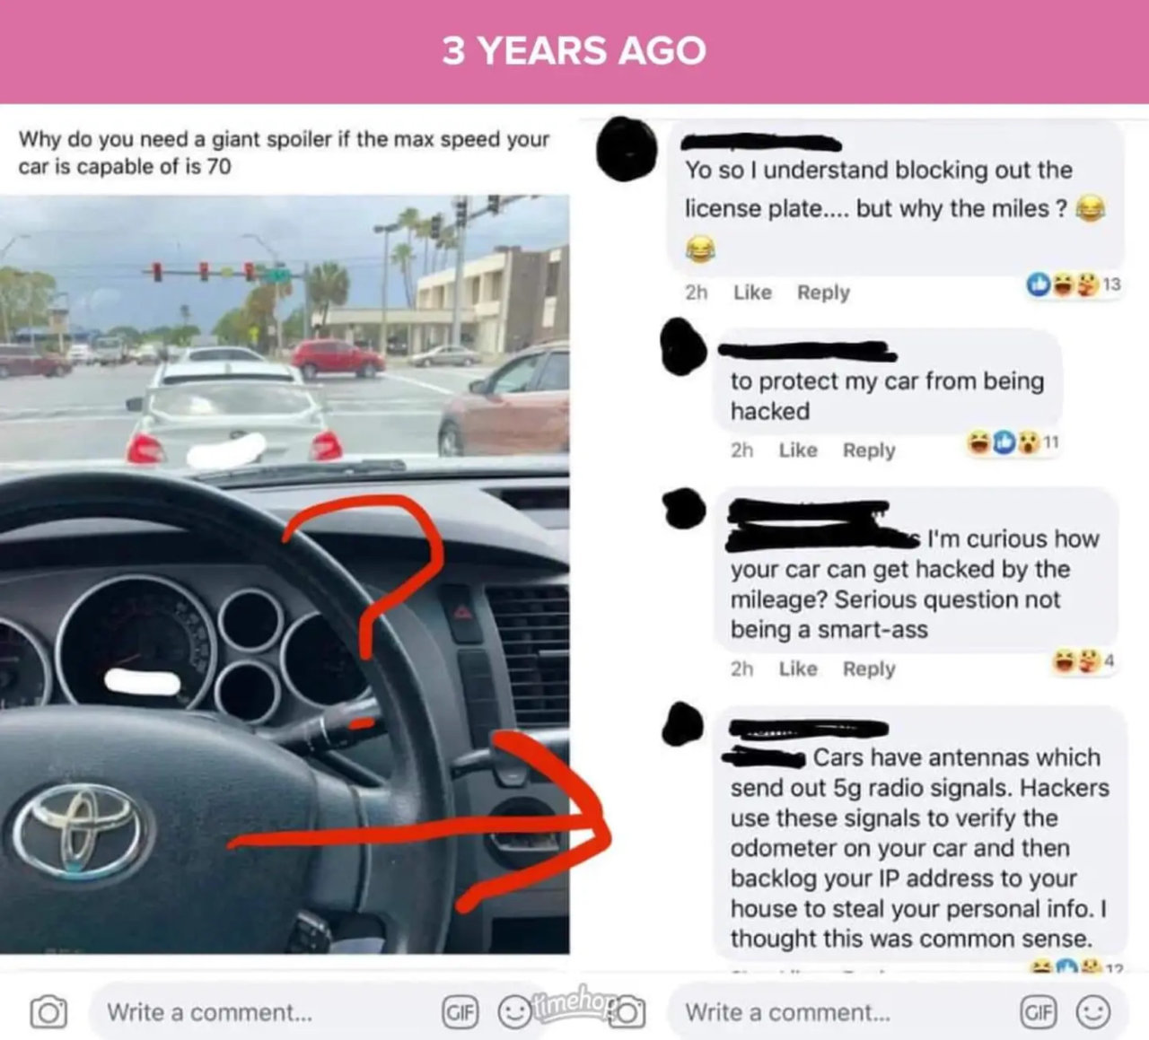View reactions on 'being hacked' comment
The width and height of the screenshot is (1149, 1040).
click(x=1013, y=441)
